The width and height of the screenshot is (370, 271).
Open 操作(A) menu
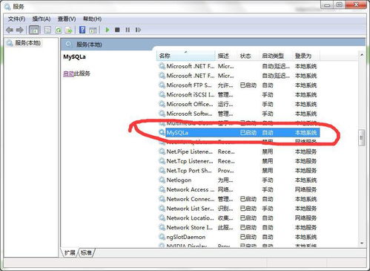click(x=42, y=19)
